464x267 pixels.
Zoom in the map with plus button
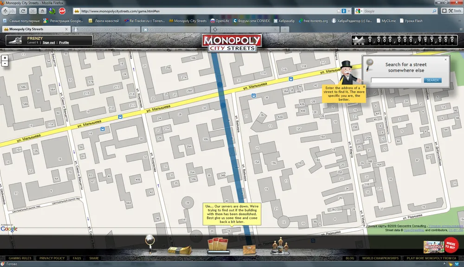5,57
